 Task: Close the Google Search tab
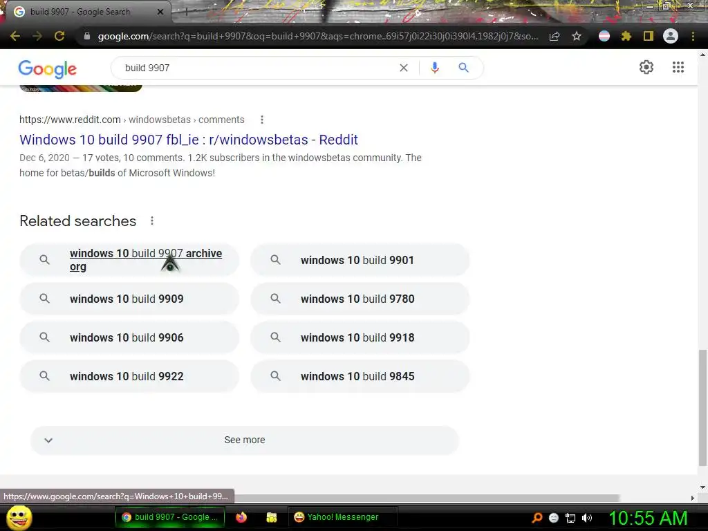(160, 12)
